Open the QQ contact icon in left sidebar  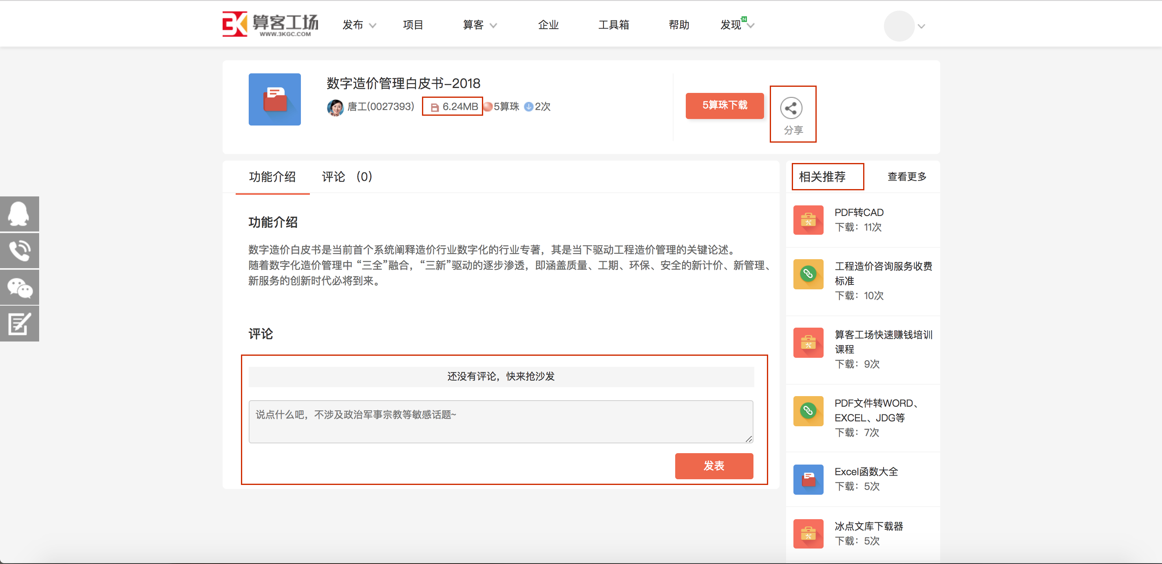tap(20, 213)
